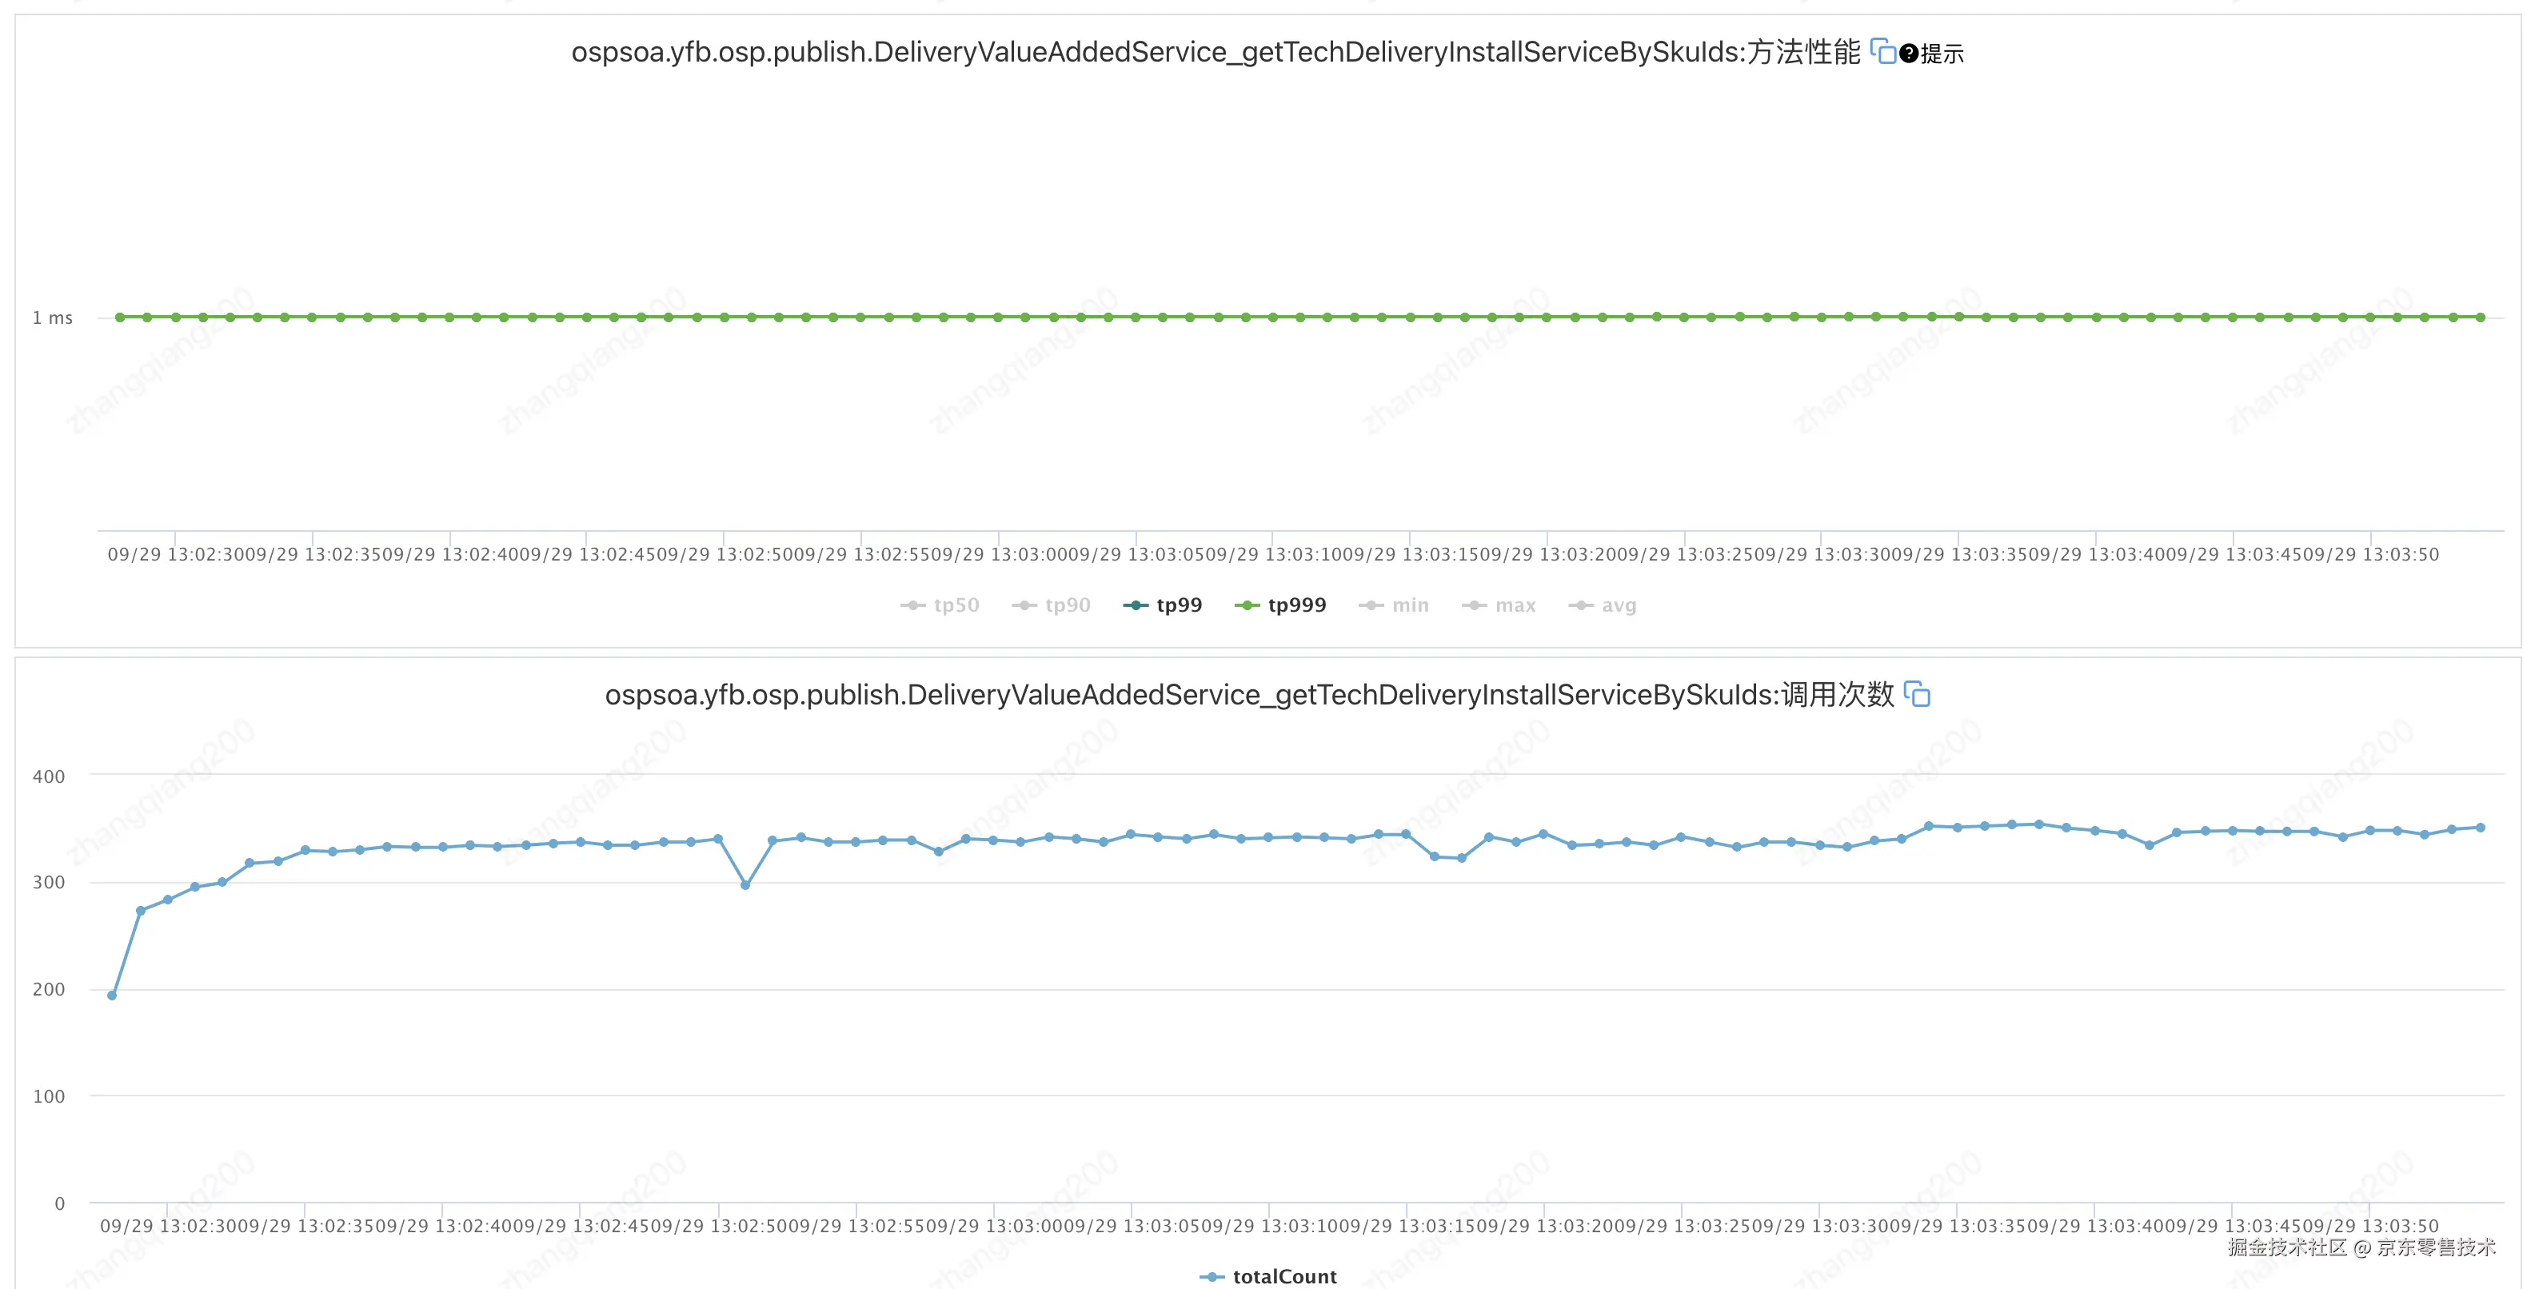Screen dimensions: 2527x1289
Task: Click the first green tp999 data point
Action: 120,317
